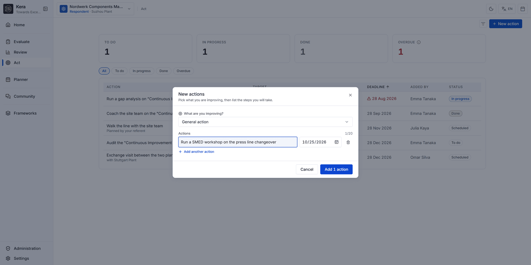Expand the Nordwerk Components organization switcher
The image size is (531, 265).
95,9
